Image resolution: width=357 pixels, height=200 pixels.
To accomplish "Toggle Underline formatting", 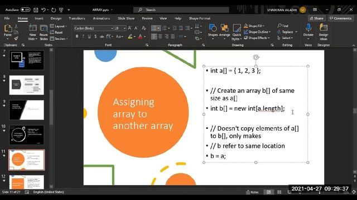I will (x=89, y=36).
